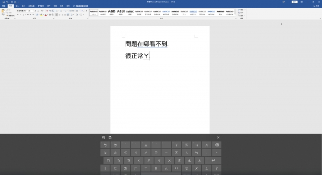Screen dimensions: 322x175
Task: Switch to the Layout ribbon tab
Action: (x=31, y=6)
